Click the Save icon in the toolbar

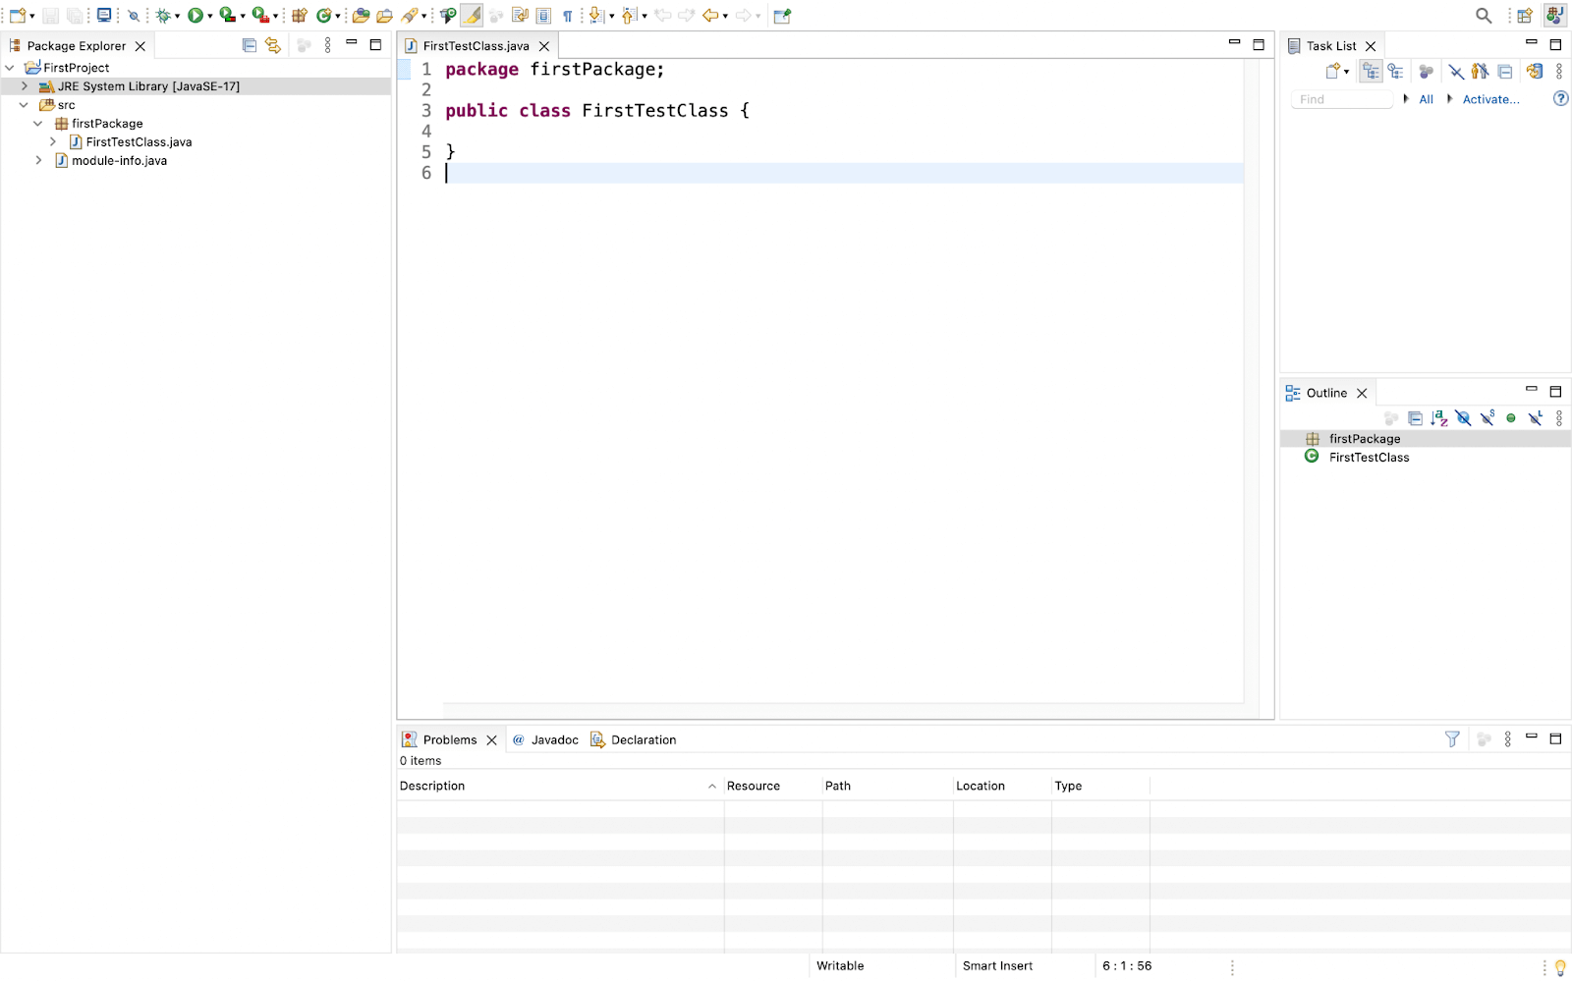click(50, 16)
